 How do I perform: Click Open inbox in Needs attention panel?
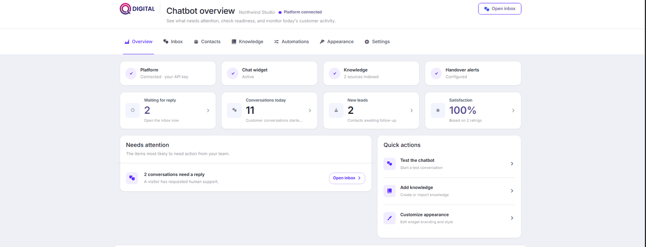347,178
